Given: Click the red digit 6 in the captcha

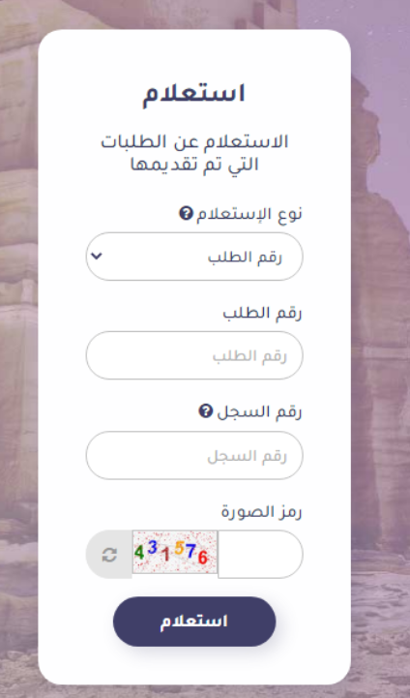Looking at the screenshot, I should coord(203,558).
